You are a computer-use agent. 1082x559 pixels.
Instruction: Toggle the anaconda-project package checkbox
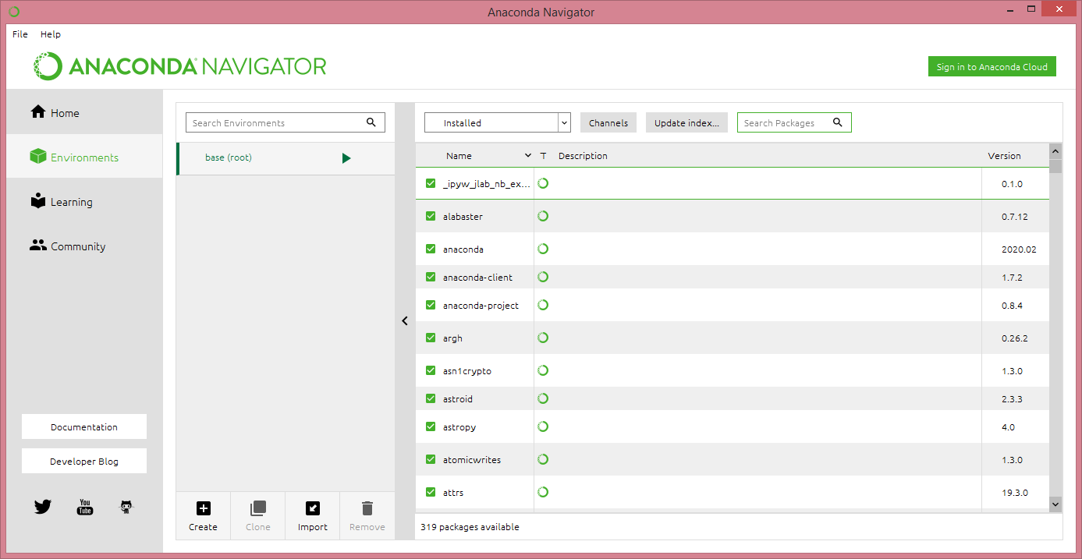pyautogui.click(x=431, y=305)
